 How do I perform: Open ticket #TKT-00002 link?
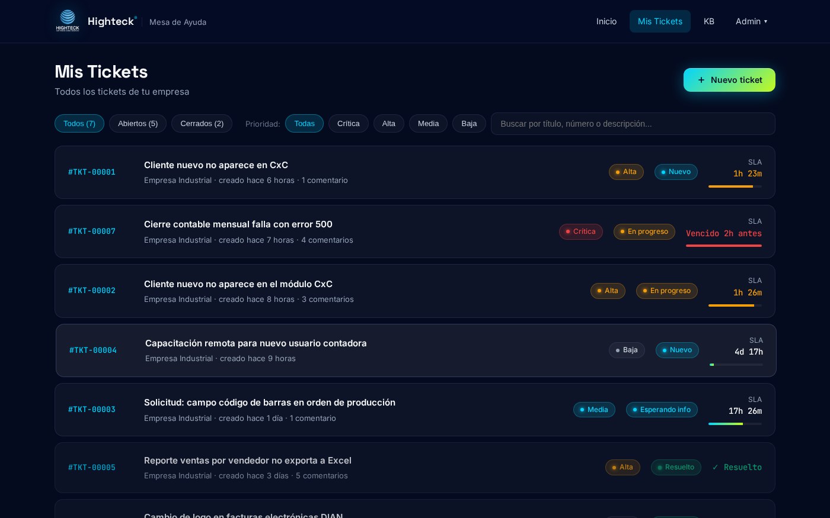[x=92, y=291]
